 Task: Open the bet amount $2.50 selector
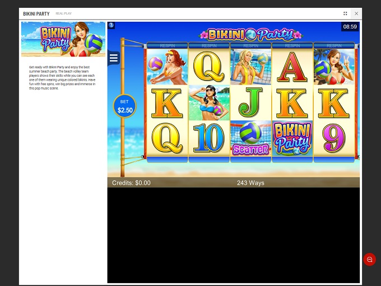pos(126,106)
